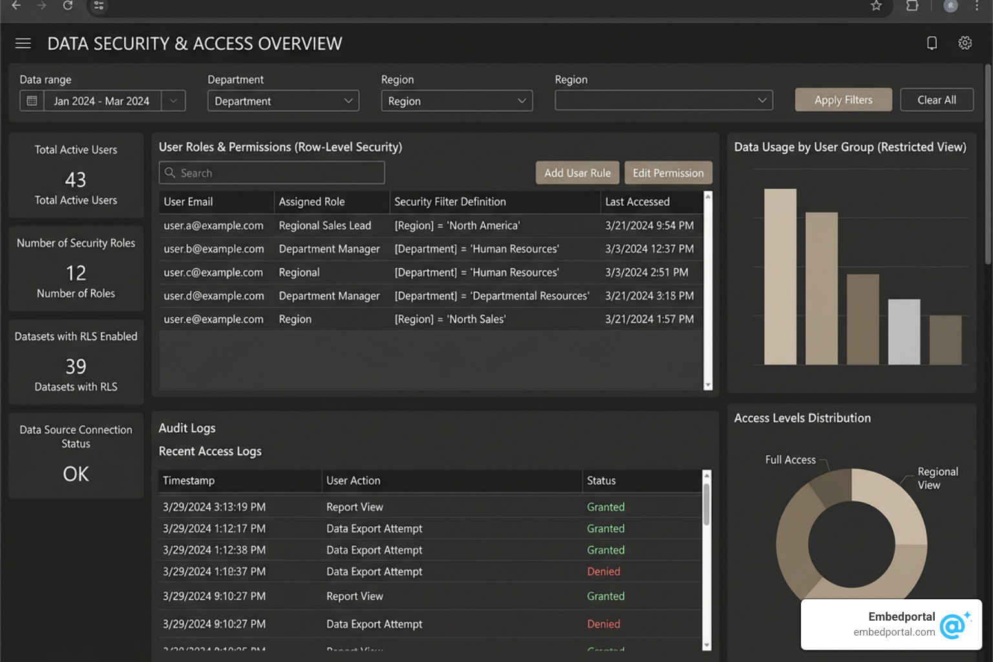Viewport: 993px width, 662px height.
Task: Select user.d@example.com in the roles table
Action: point(214,295)
